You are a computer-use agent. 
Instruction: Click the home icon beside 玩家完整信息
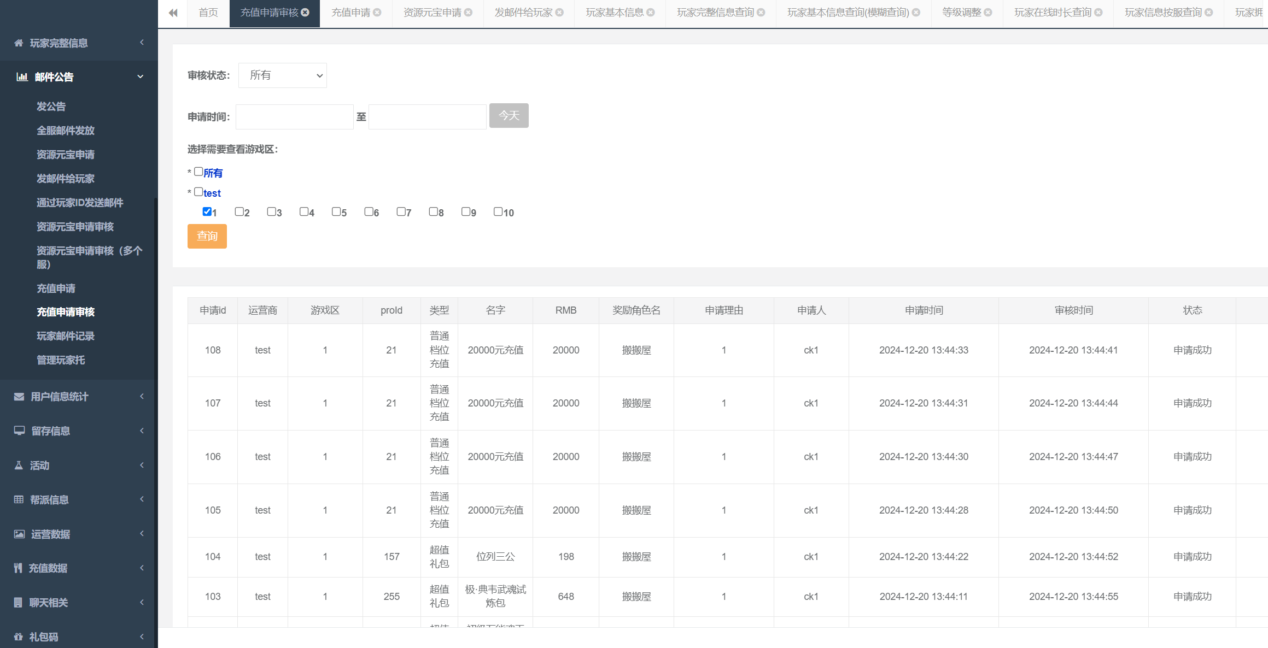tap(19, 43)
